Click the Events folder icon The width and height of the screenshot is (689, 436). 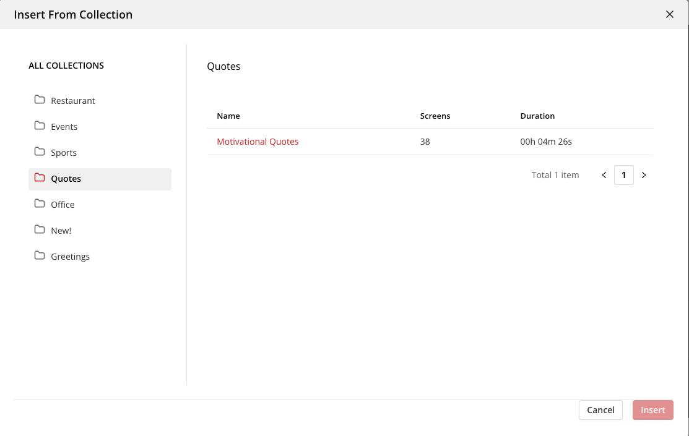point(40,126)
